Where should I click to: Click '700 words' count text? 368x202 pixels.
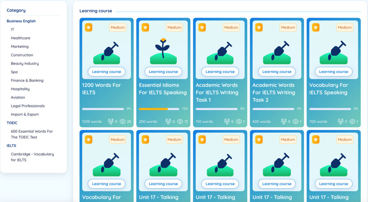pos(318,121)
